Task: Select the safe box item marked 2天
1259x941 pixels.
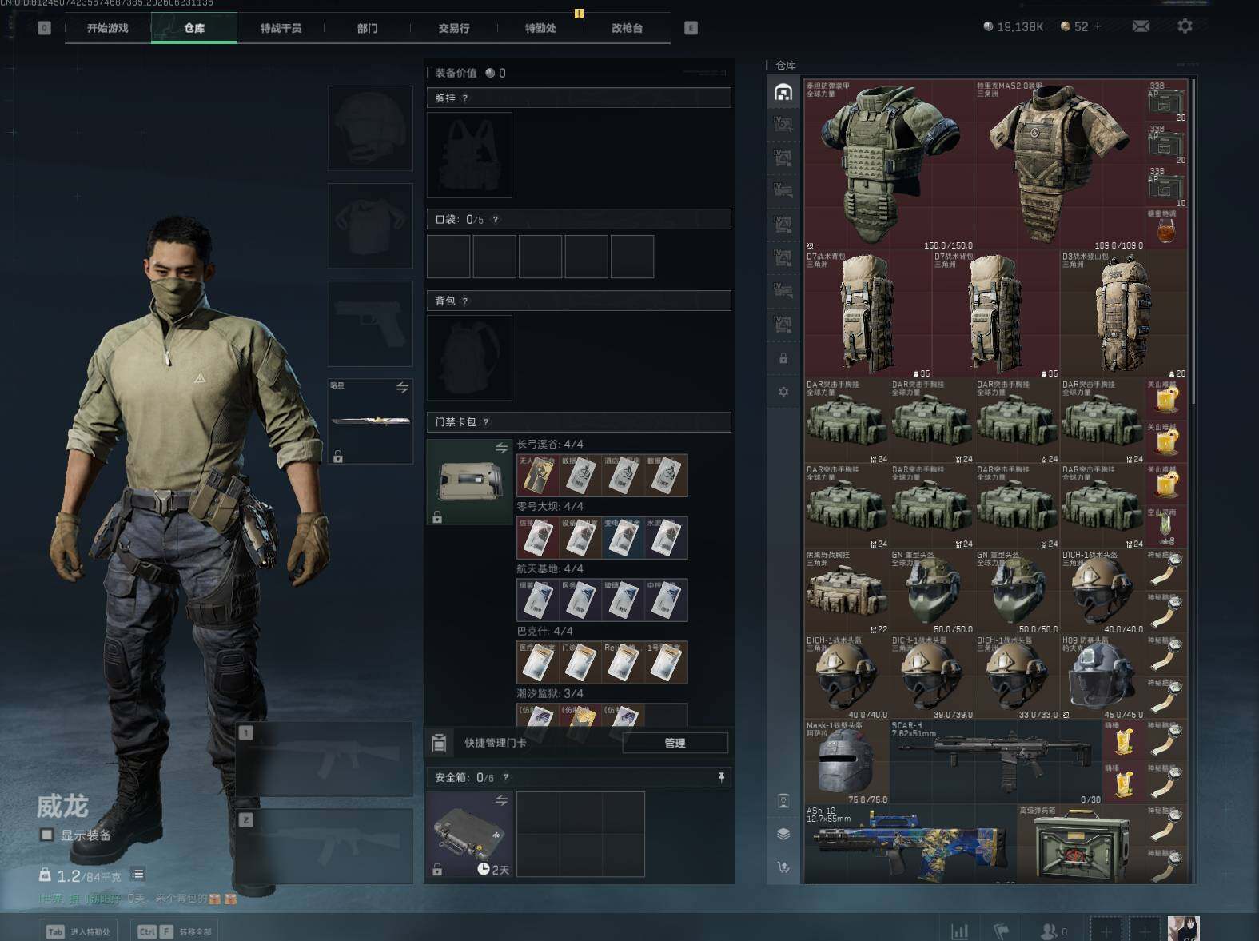Action: pyautogui.click(x=469, y=835)
